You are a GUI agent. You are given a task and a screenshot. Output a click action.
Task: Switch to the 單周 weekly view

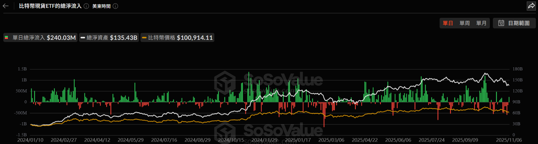[464, 23]
